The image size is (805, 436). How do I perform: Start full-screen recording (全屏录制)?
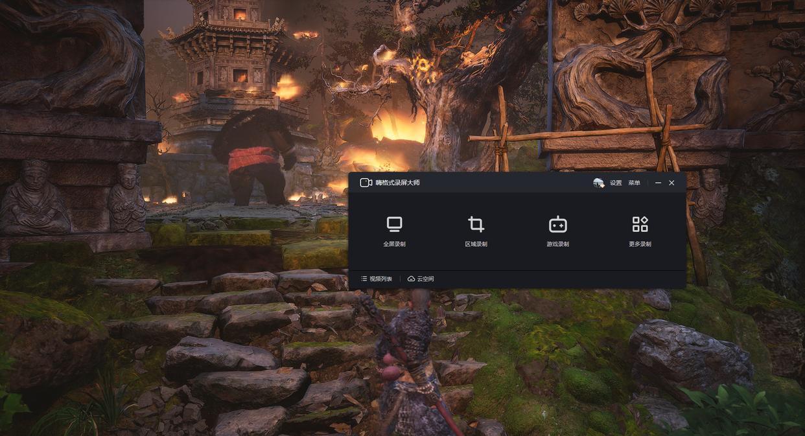pyautogui.click(x=394, y=232)
